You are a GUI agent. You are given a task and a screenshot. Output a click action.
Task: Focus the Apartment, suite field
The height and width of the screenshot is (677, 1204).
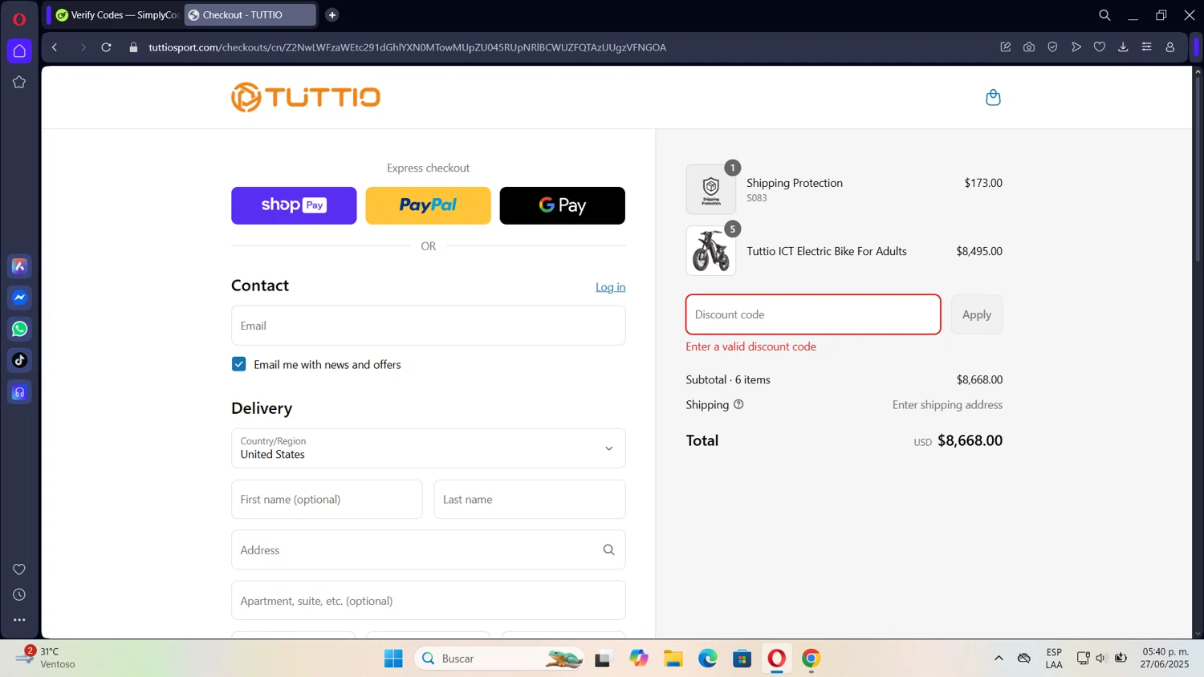click(x=428, y=601)
